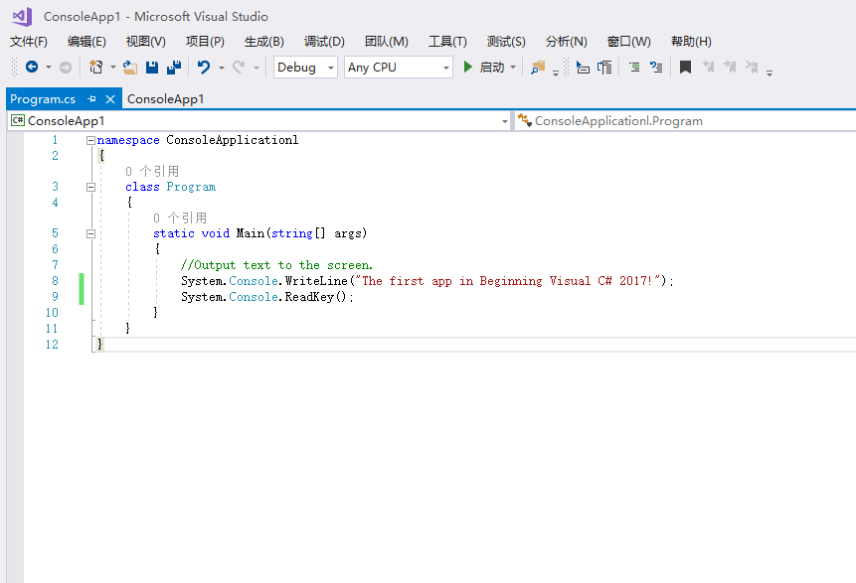The image size is (856, 583).
Task: Open the 测试(S) menu
Action: tap(506, 42)
